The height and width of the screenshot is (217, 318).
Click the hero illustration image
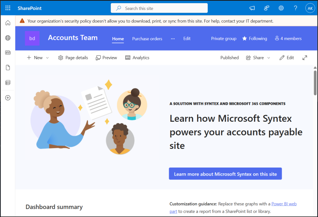89,117
